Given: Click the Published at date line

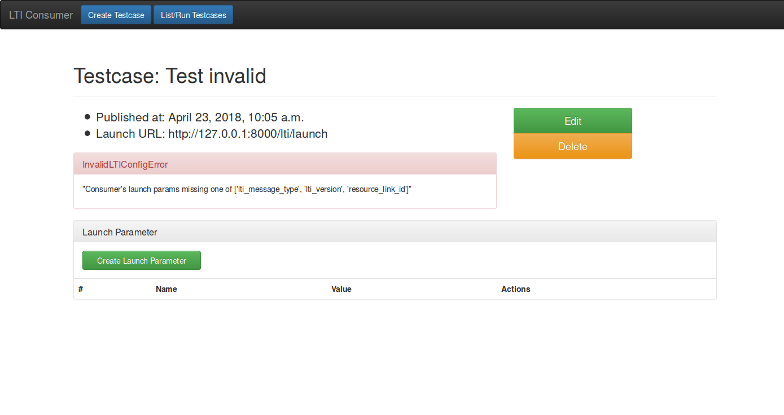Looking at the screenshot, I should (200, 117).
